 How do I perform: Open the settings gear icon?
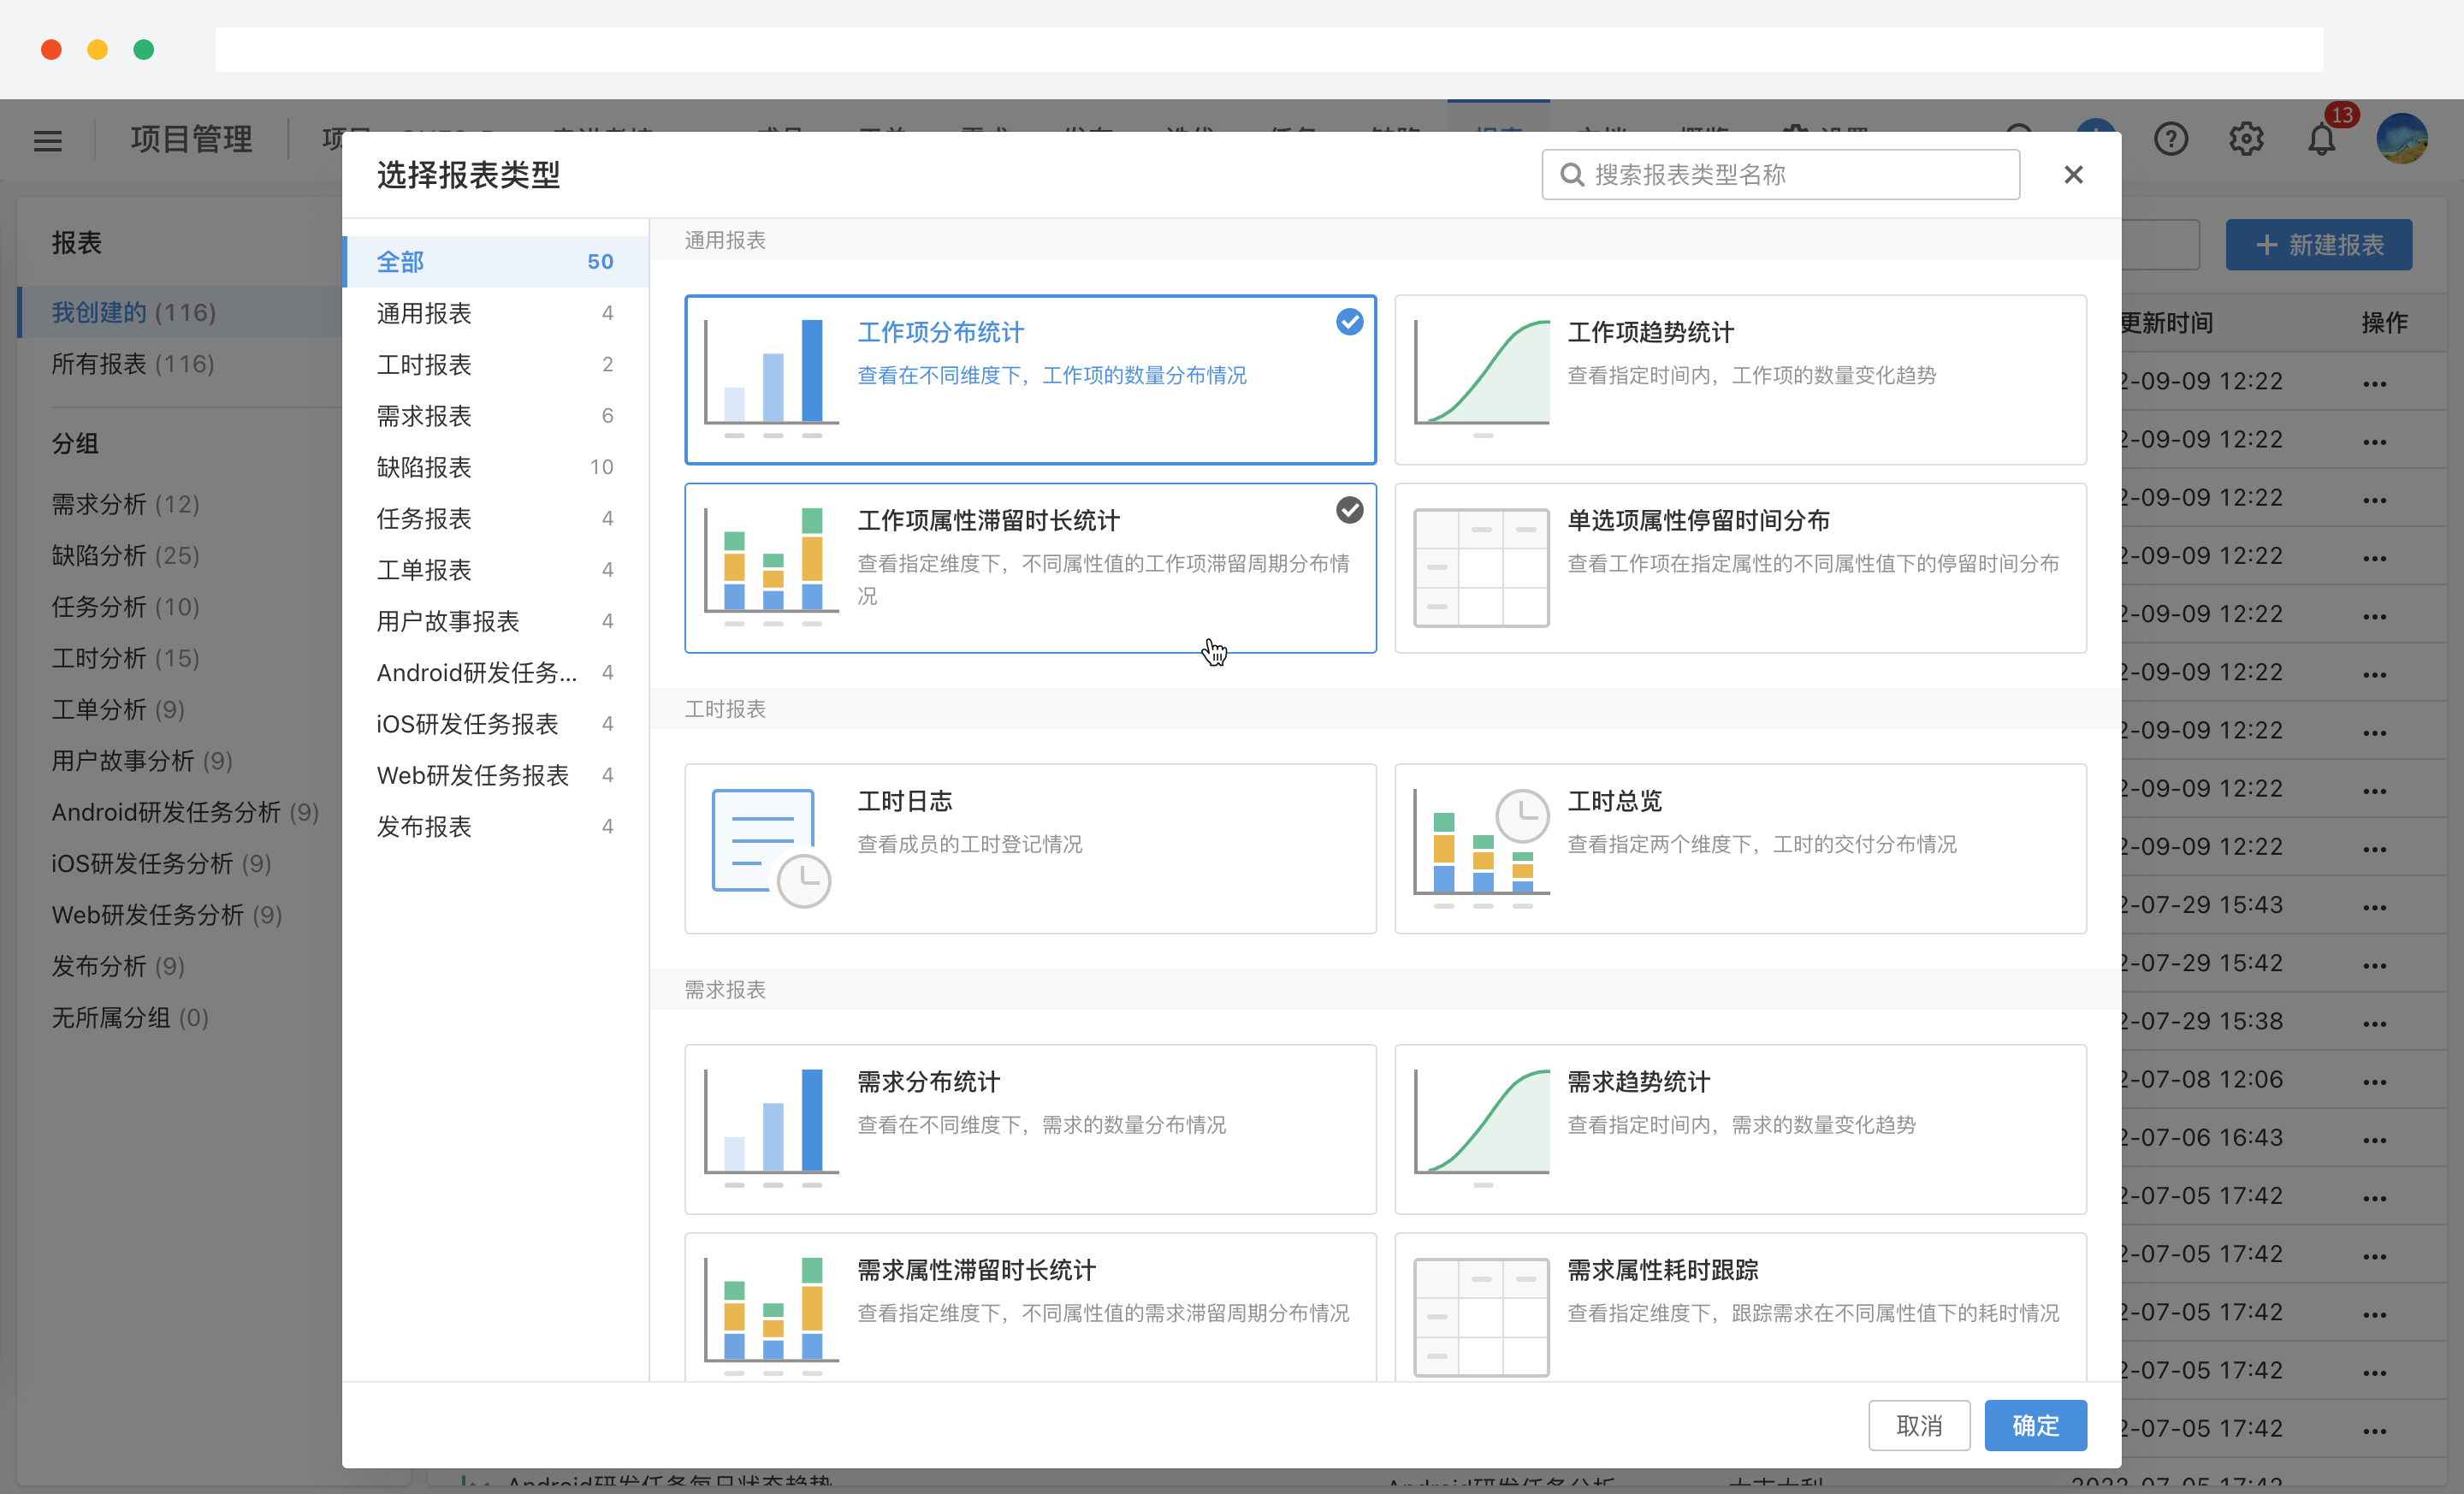(2246, 139)
